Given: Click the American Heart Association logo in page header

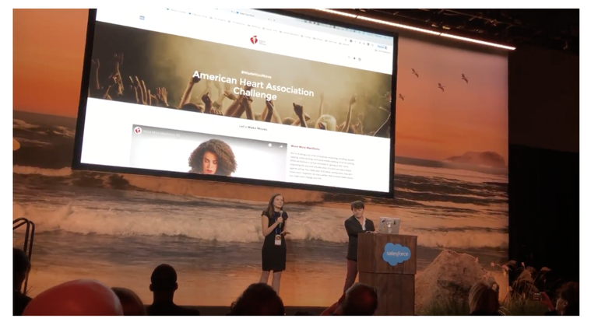Looking at the screenshot, I should coord(258,40).
